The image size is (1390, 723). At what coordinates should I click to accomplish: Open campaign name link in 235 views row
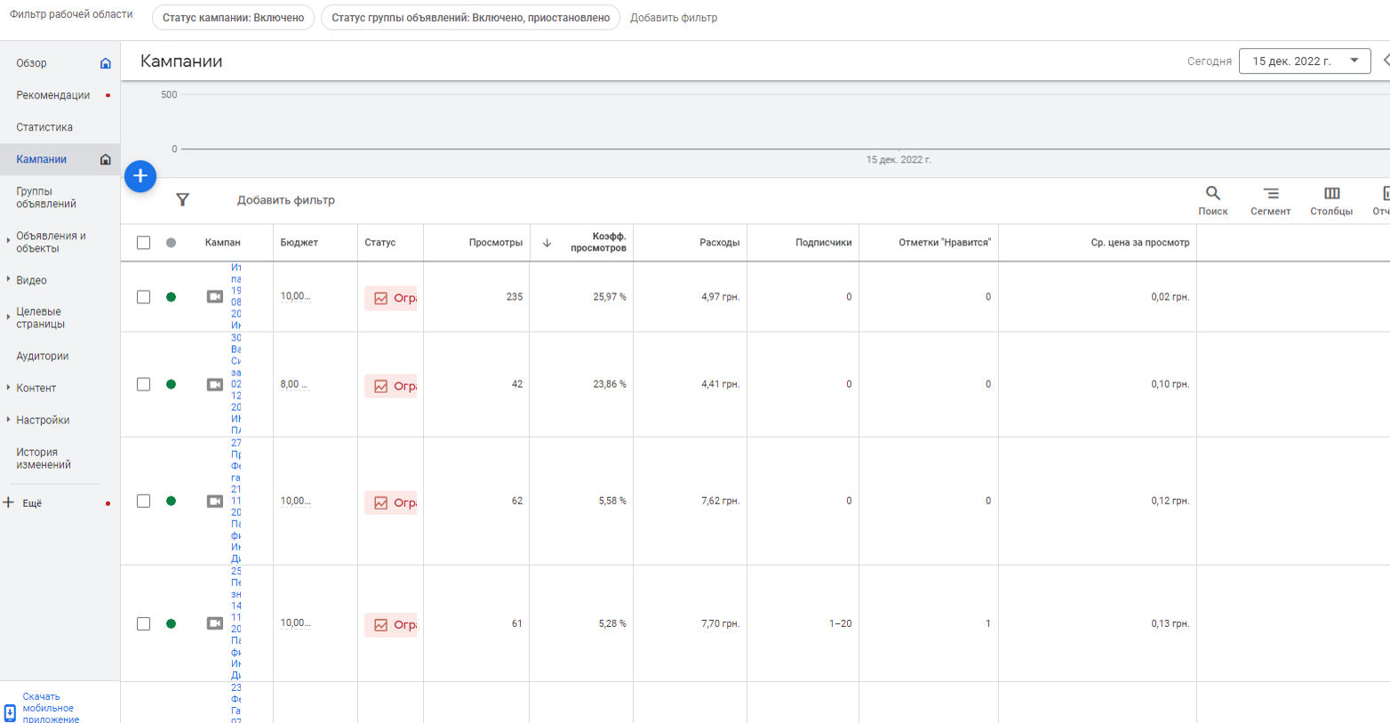(x=236, y=296)
